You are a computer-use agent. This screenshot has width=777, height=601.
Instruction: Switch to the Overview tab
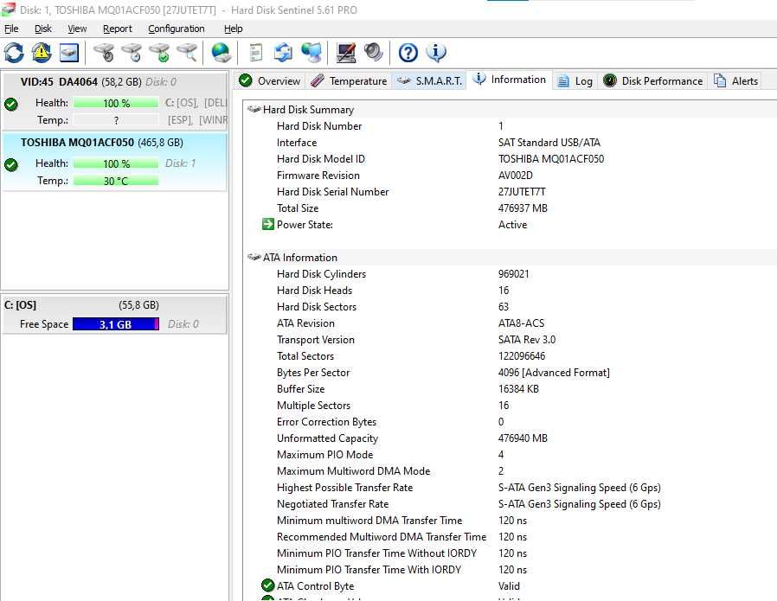270,80
